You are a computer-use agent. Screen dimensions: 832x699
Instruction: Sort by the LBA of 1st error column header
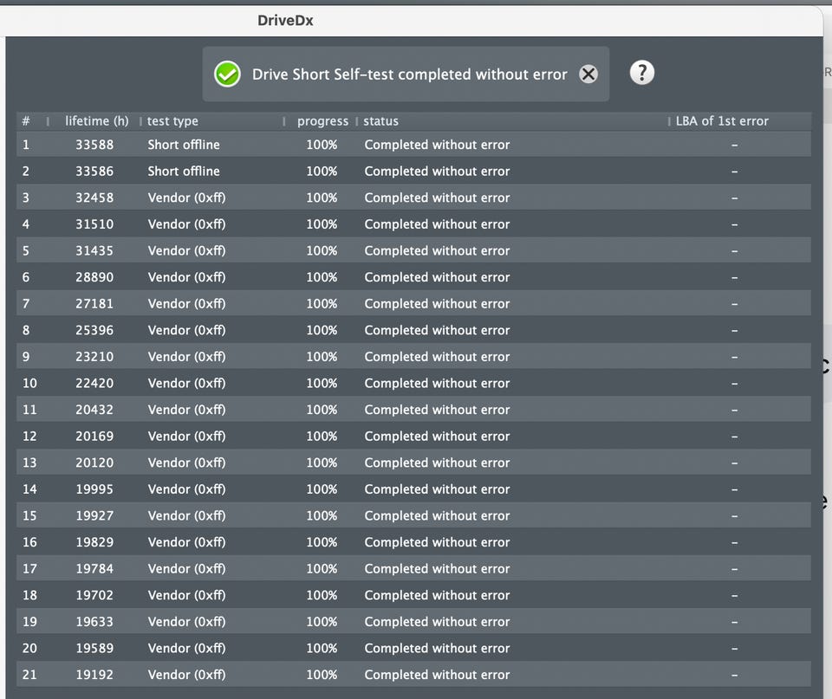click(722, 121)
